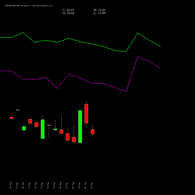Click the tall red candle above 26 Aug

(x=86, y=113)
